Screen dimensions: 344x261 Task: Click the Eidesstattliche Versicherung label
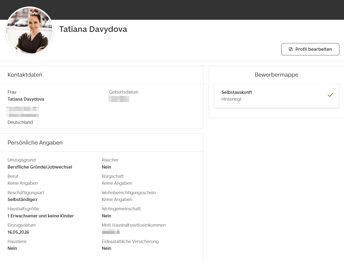(x=130, y=241)
